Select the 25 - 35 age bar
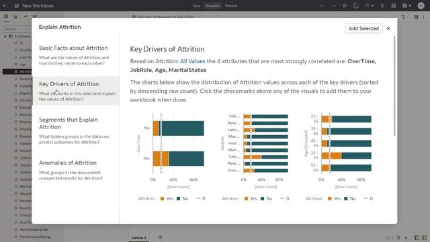 point(347,119)
